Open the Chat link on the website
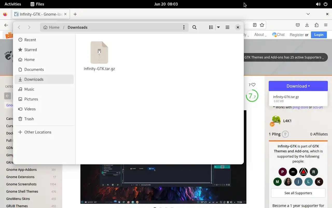 278,35
